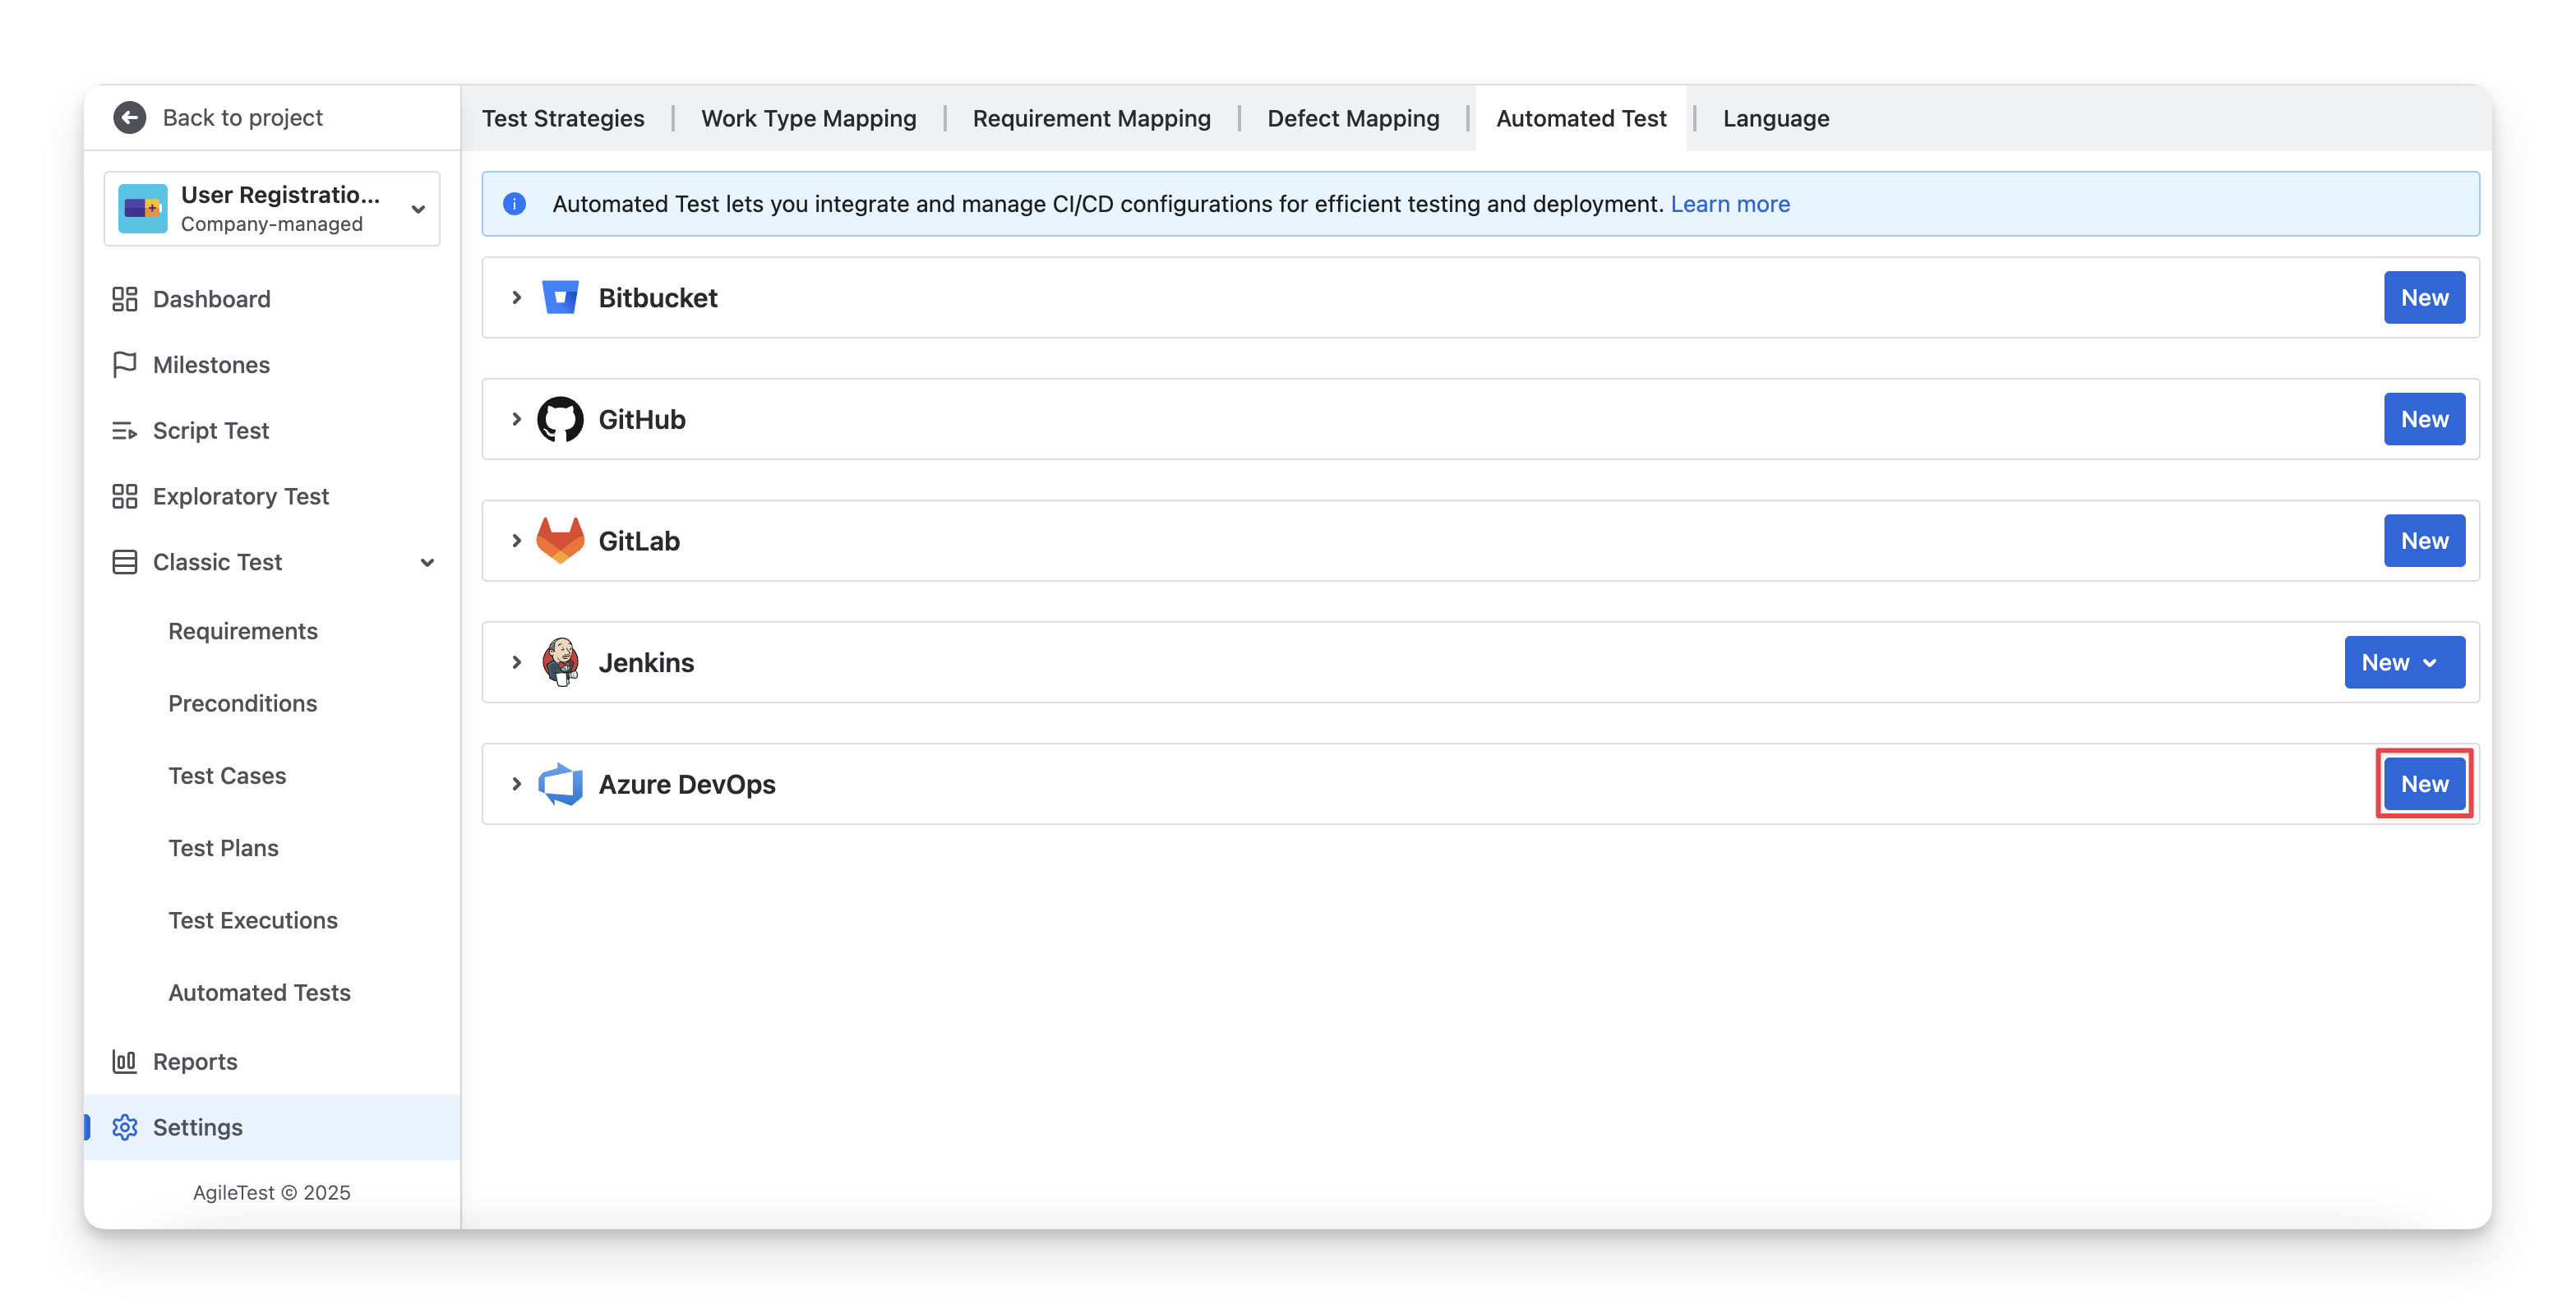Open Test Executions in the sidebar

coord(253,920)
